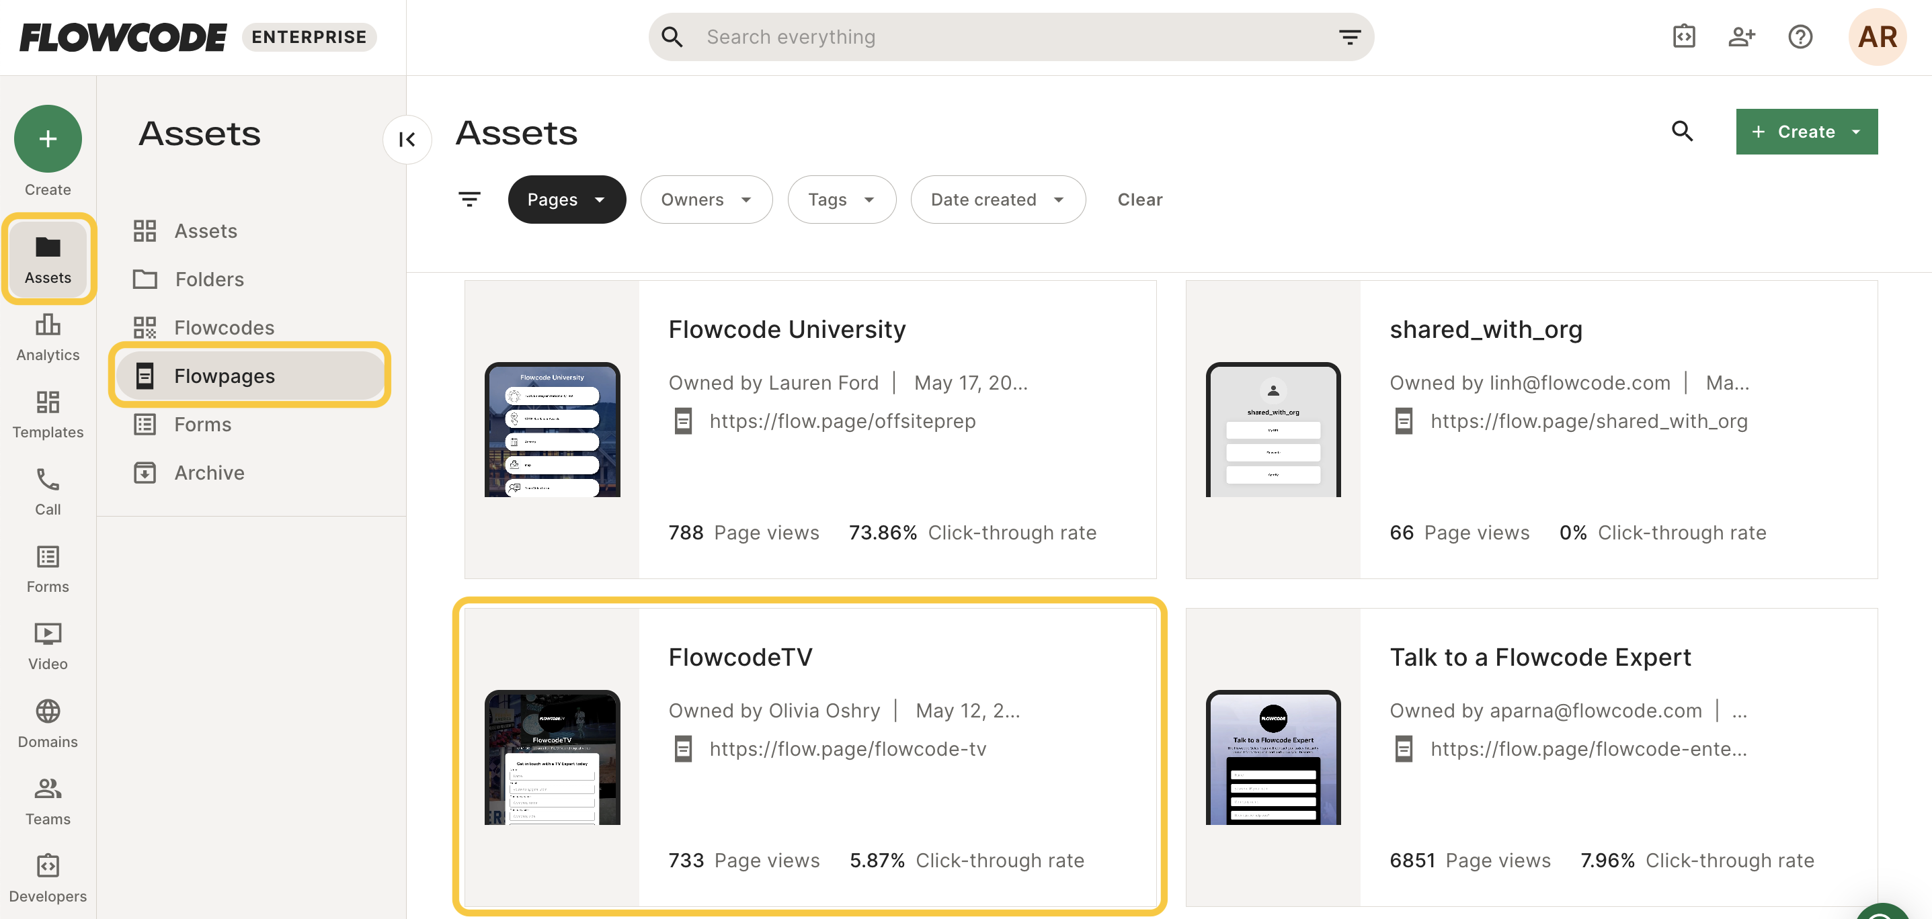Click the invite user icon
The image size is (1932, 919).
coord(1742,37)
